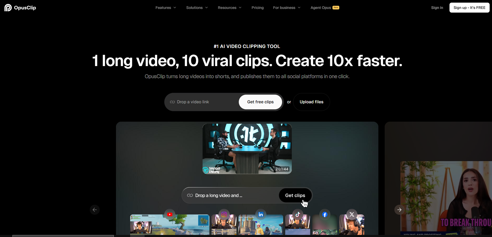
Task: Click the TikTok icon badge
Action: coord(298,214)
